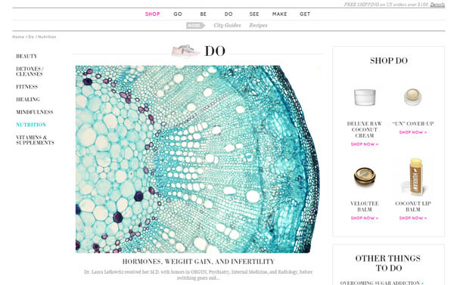Open the Hormones, Weight Gain, and Infertility article
Screen dimensions: 454x285
(x=198, y=262)
